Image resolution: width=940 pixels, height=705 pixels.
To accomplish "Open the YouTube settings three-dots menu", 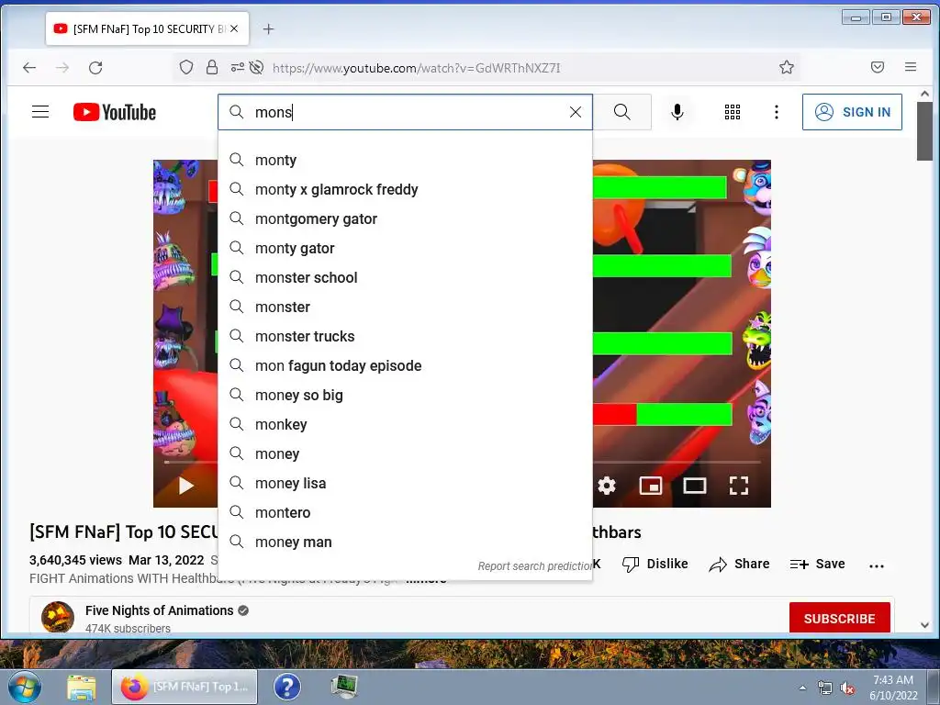I will point(777,112).
